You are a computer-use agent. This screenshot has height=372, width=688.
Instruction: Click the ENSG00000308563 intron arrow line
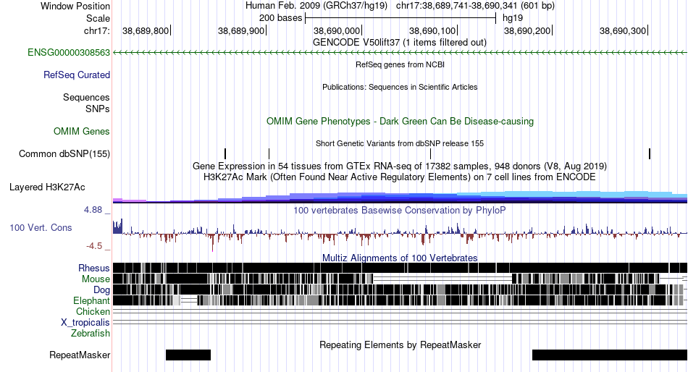pos(400,53)
